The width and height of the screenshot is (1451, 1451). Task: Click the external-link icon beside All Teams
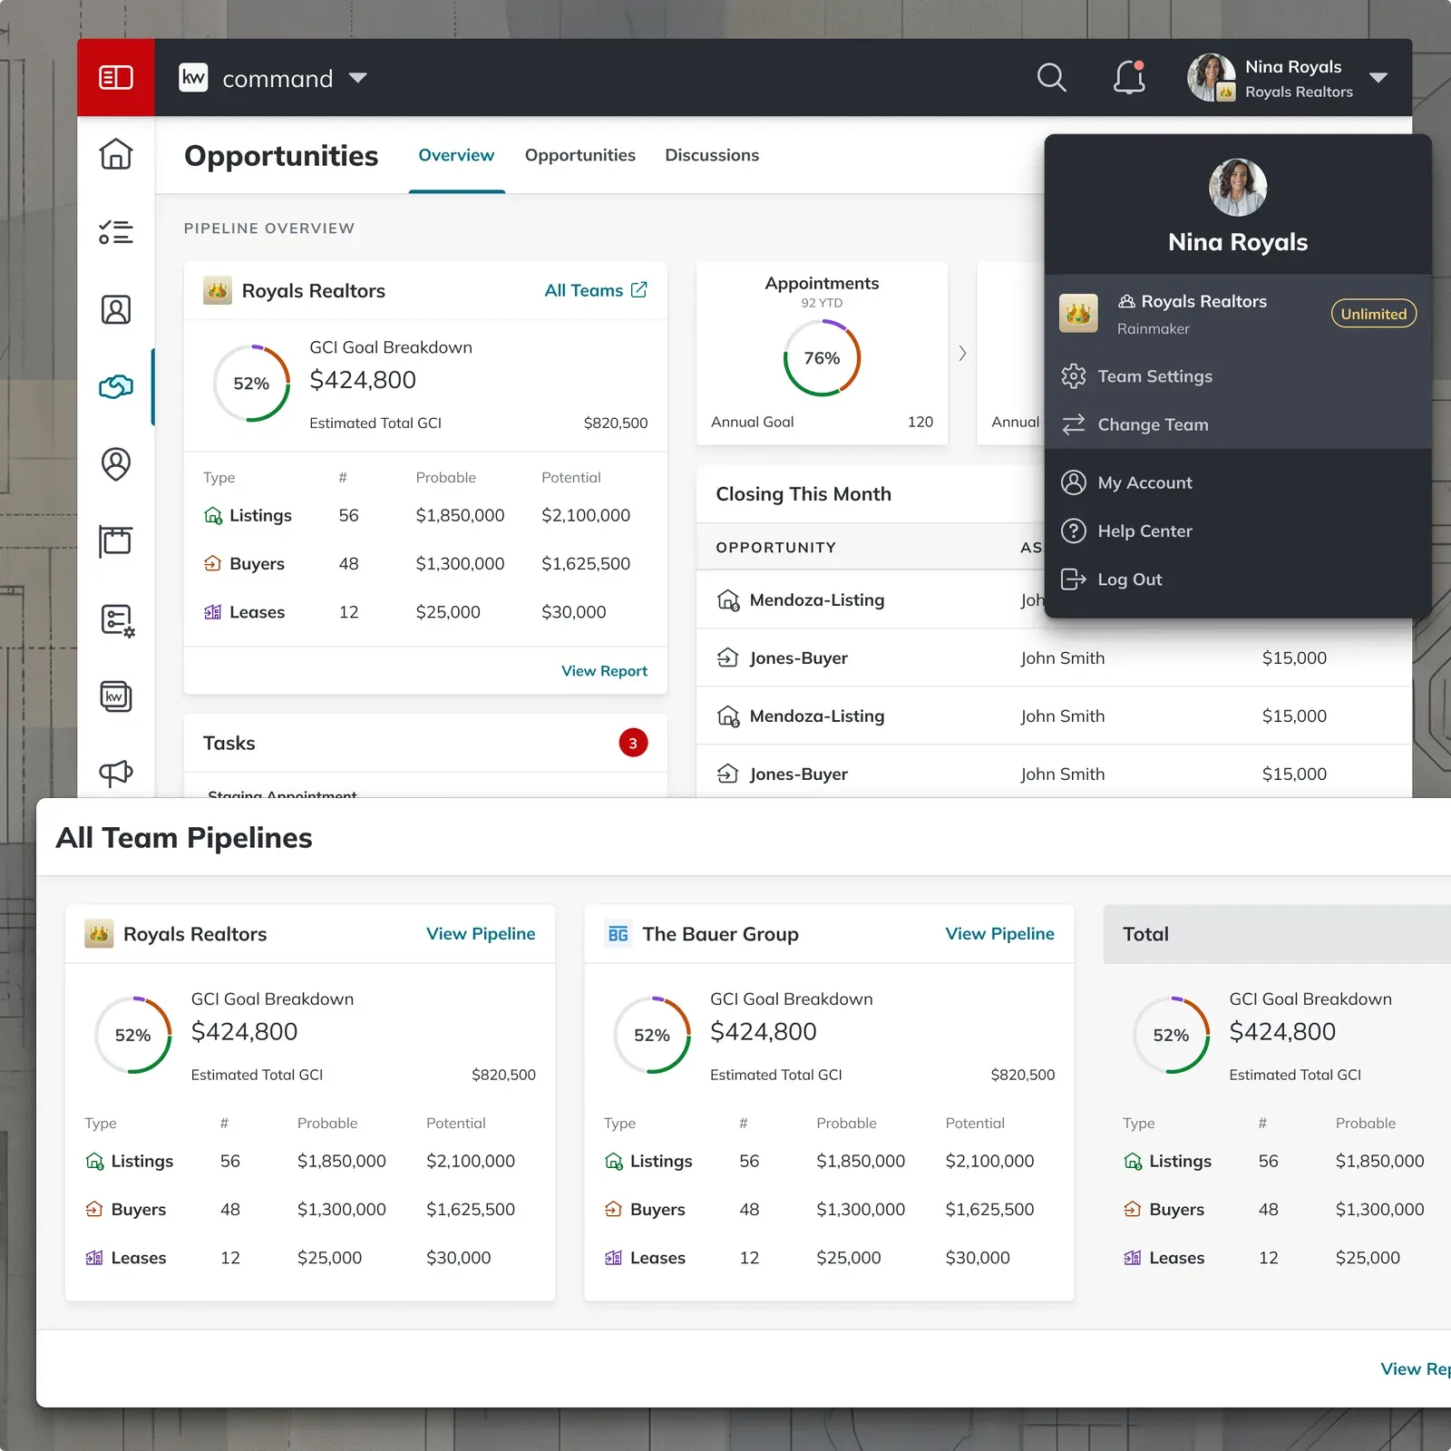(639, 289)
